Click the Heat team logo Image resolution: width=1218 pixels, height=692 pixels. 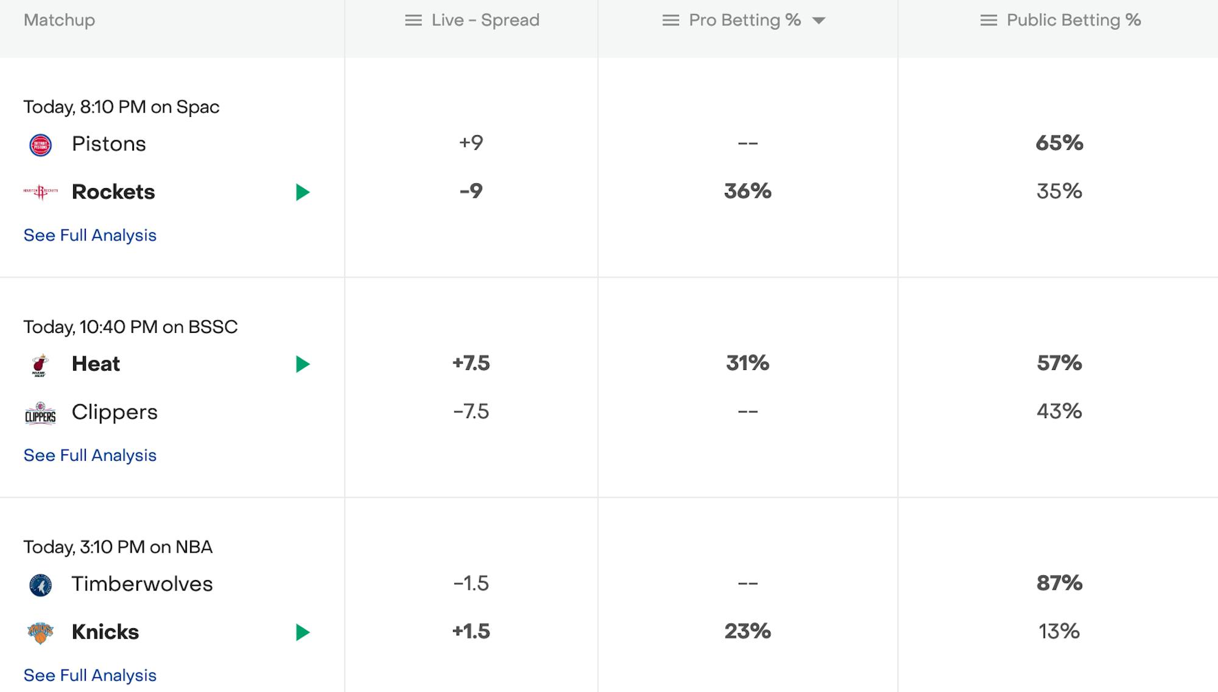pyautogui.click(x=40, y=365)
